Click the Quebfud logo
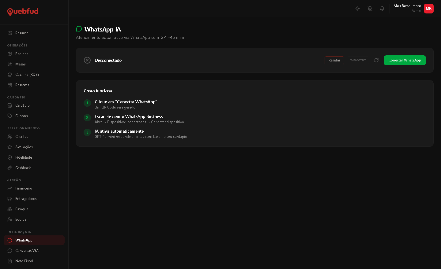This screenshot has width=441, height=269. click(x=23, y=12)
